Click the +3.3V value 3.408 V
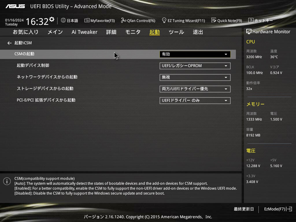Screen dimensions: 296x222 click(252, 182)
